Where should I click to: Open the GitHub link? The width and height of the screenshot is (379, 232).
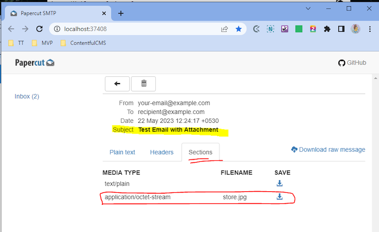(352, 63)
